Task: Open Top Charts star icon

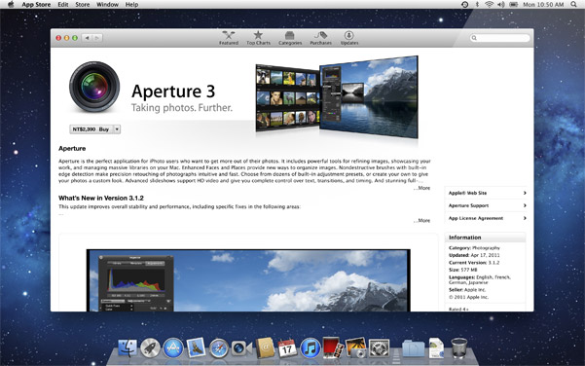Action: [x=258, y=38]
